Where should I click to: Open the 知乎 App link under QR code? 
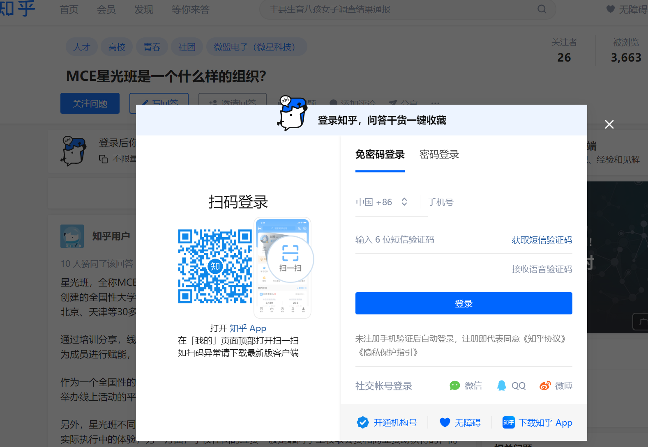(x=247, y=328)
